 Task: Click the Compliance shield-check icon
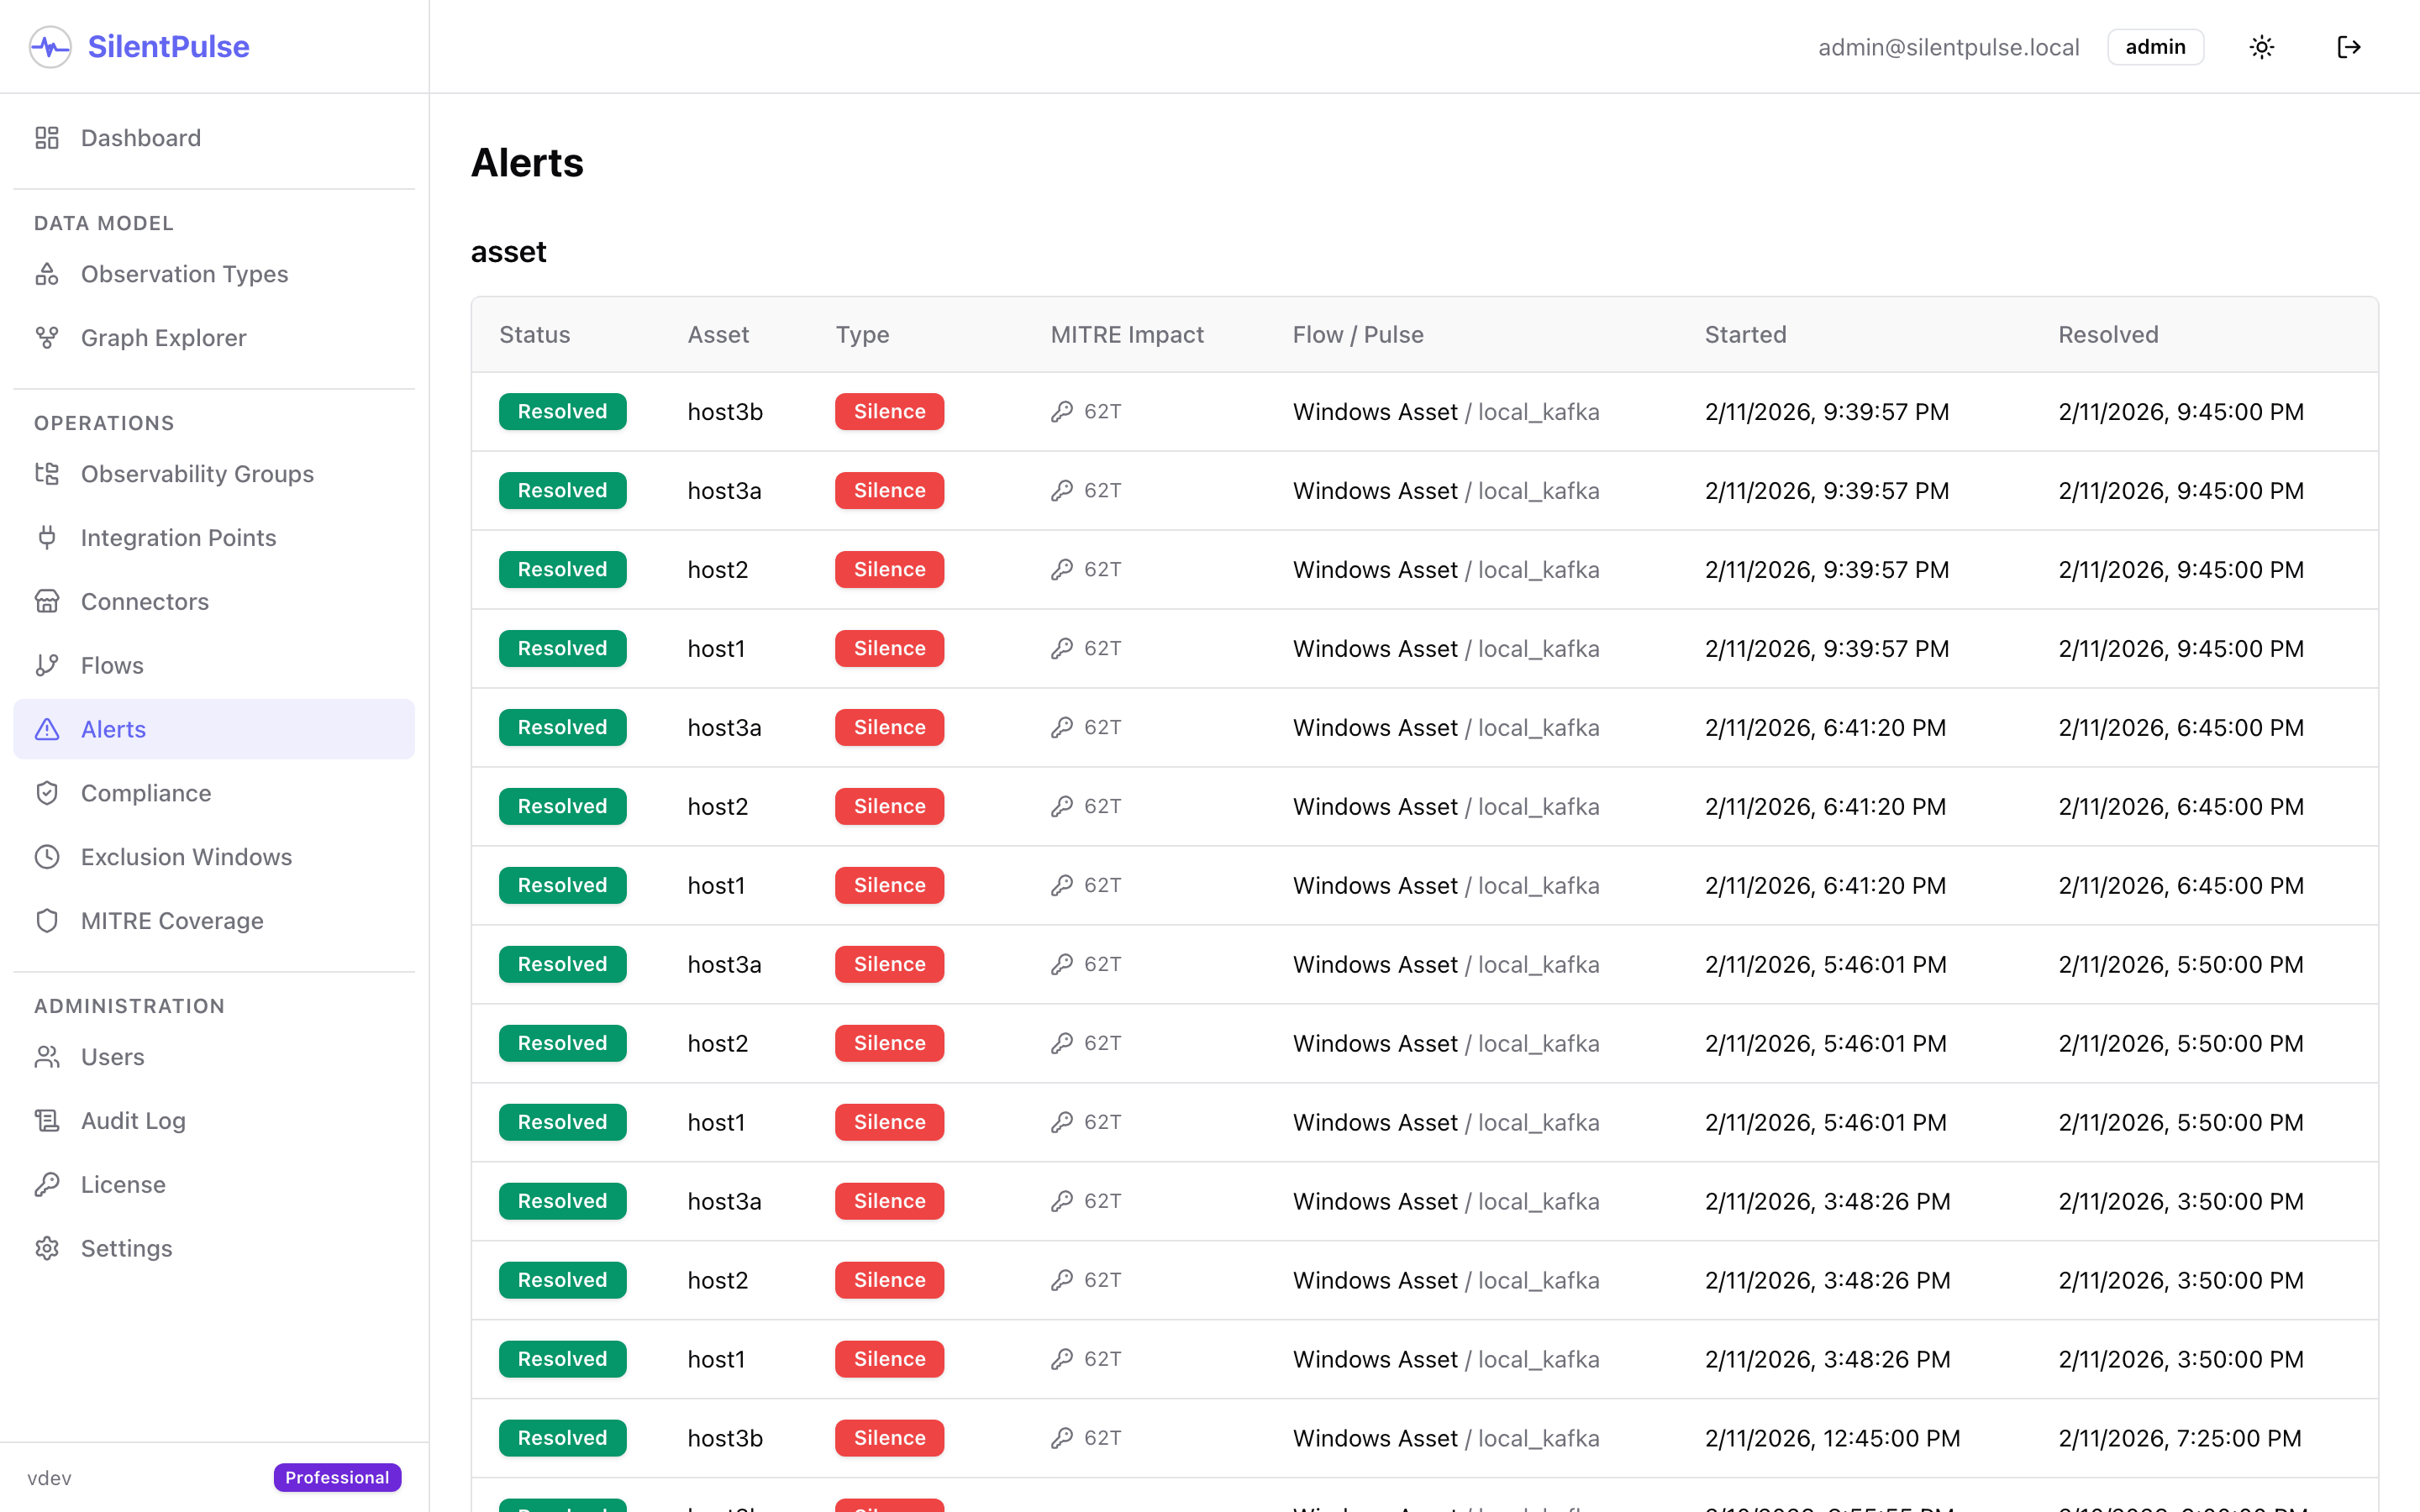pos(47,793)
